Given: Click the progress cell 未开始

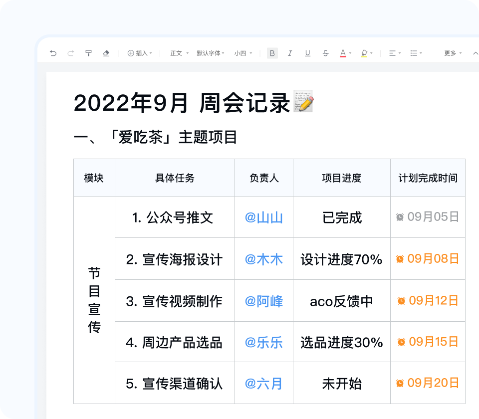Looking at the screenshot, I should pyautogui.click(x=342, y=384).
